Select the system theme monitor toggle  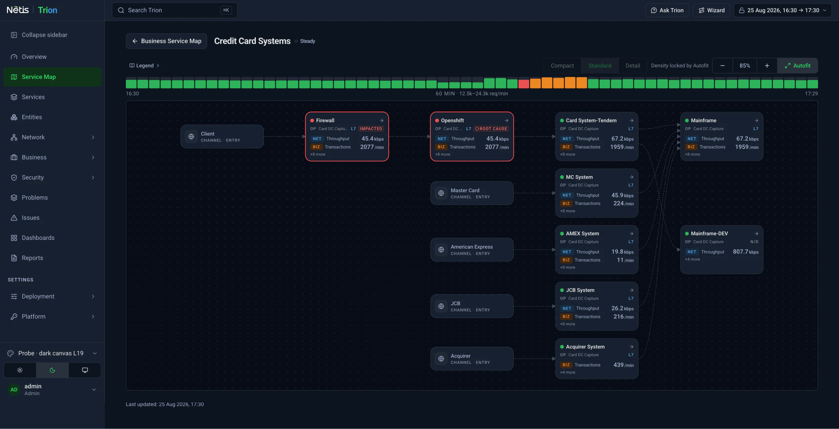85,370
